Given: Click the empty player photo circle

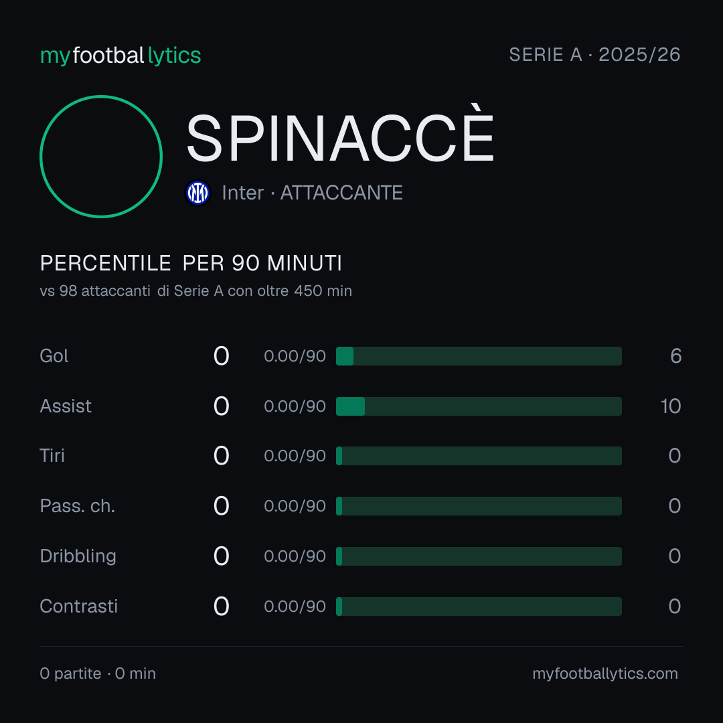Looking at the screenshot, I should (101, 156).
